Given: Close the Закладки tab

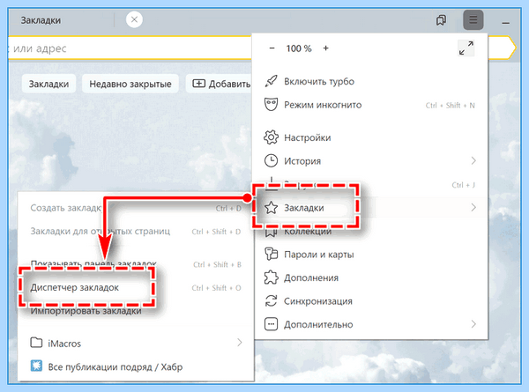Looking at the screenshot, I should [x=134, y=19].
